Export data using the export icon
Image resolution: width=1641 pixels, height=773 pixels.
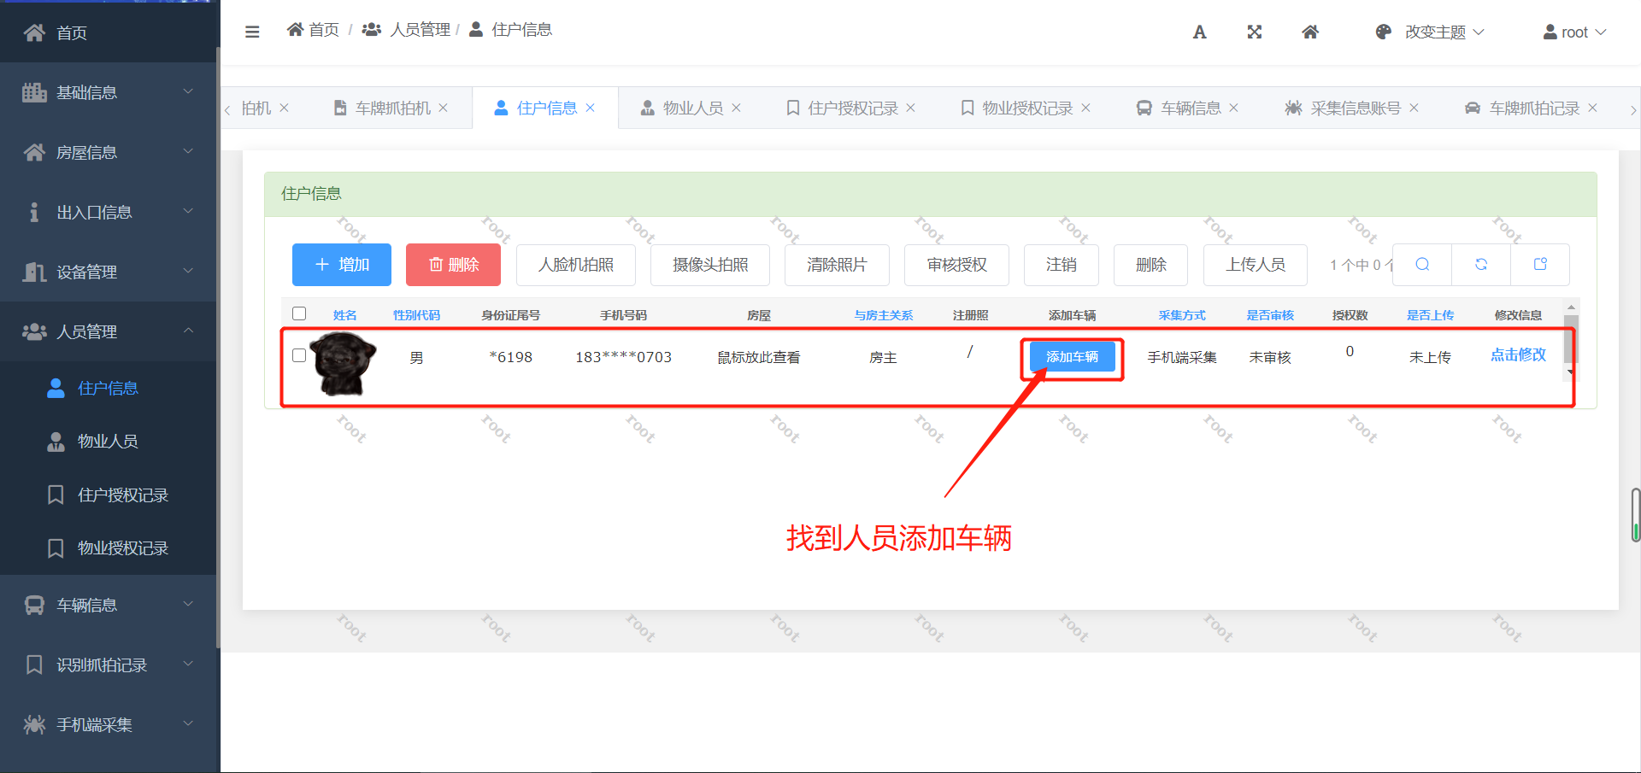(x=1539, y=265)
